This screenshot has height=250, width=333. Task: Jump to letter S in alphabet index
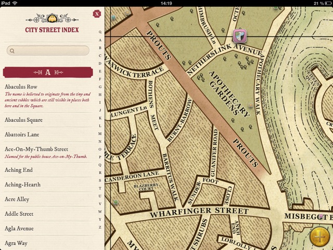[99, 180]
